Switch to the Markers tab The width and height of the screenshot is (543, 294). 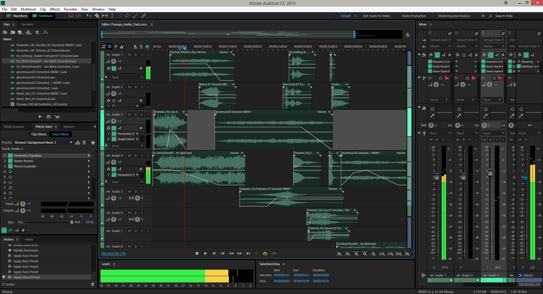point(69,127)
